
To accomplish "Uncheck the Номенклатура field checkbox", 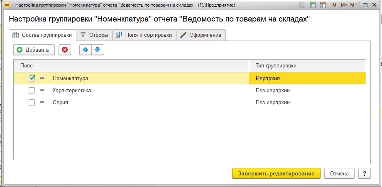I will 32,78.
